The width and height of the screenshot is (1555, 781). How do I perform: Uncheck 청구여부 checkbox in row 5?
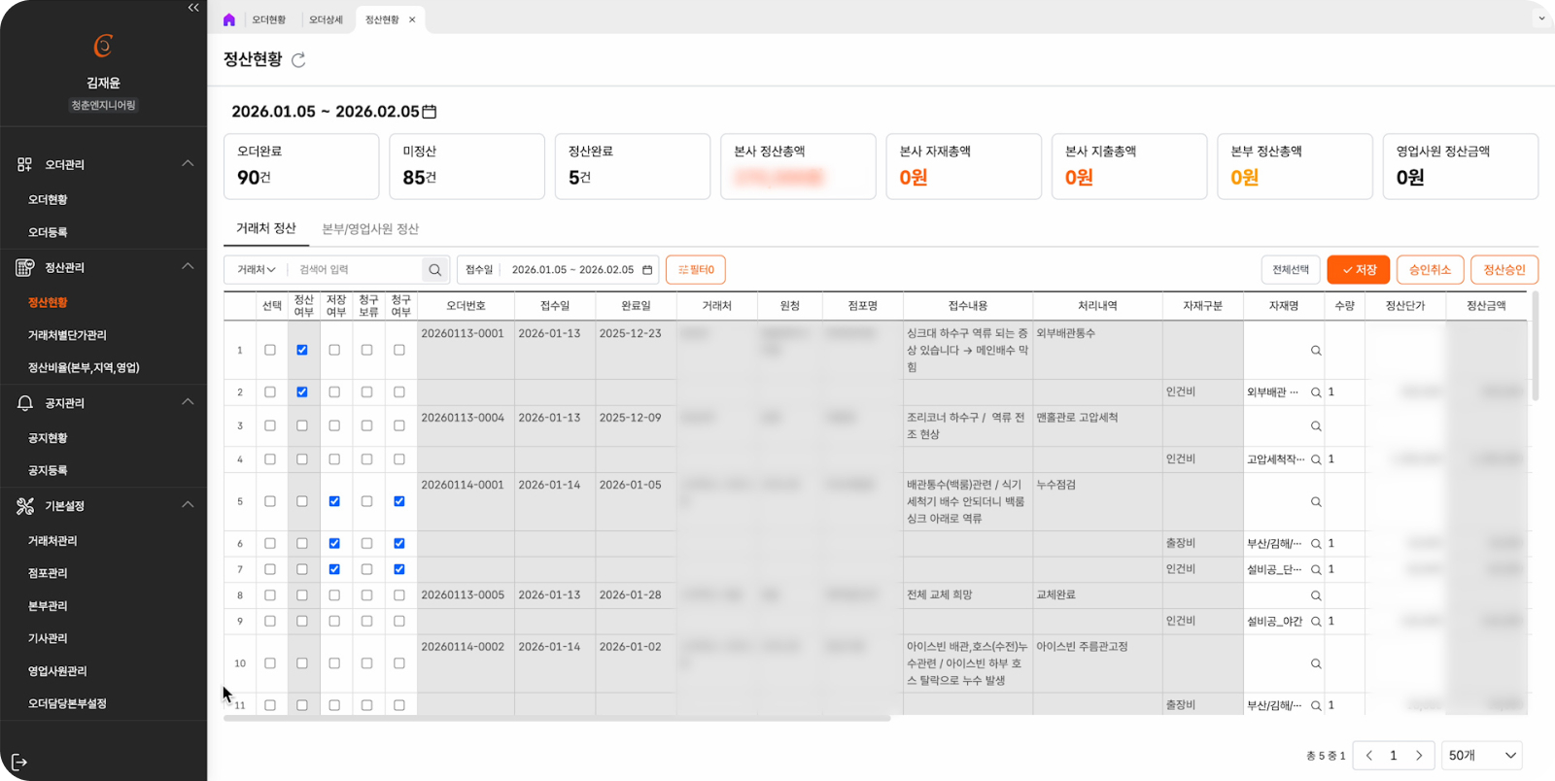point(399,501)
